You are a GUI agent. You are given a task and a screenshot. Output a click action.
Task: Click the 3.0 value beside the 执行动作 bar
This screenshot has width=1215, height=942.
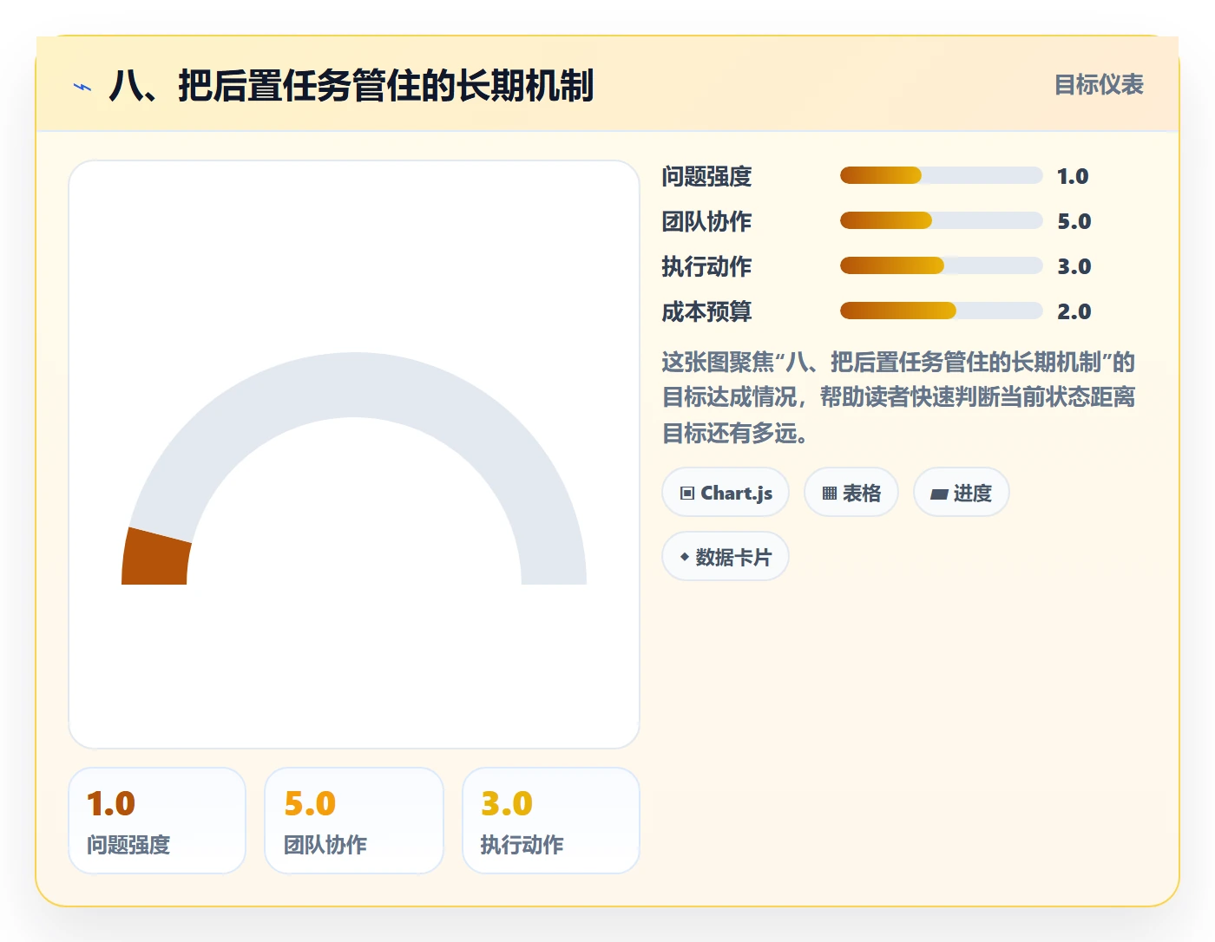point(1074,266)
